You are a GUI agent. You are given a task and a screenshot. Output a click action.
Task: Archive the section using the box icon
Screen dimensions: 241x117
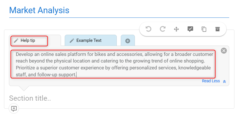point(217,29)
